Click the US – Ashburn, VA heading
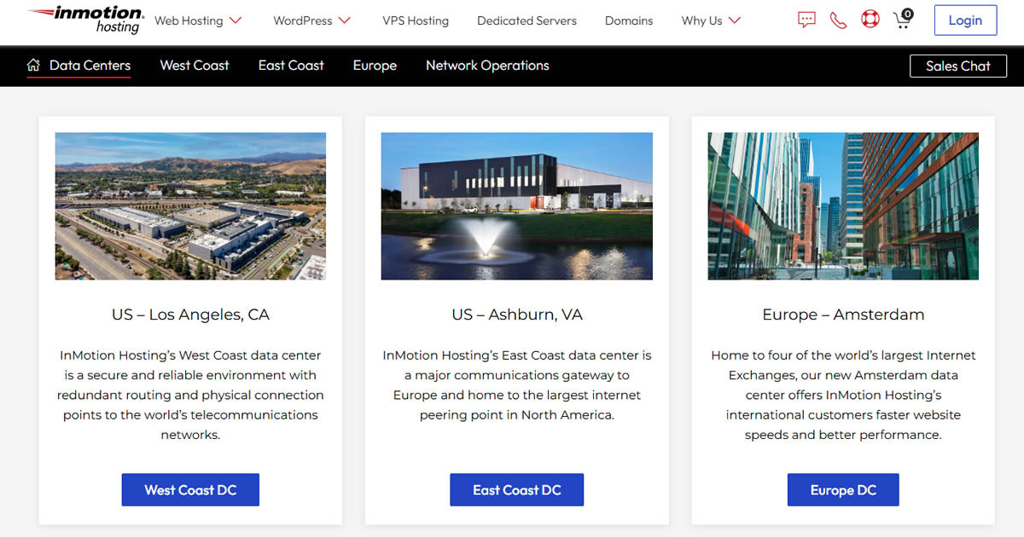The height and width of the screenshot is (537, 1024). (x=517, y=315)
